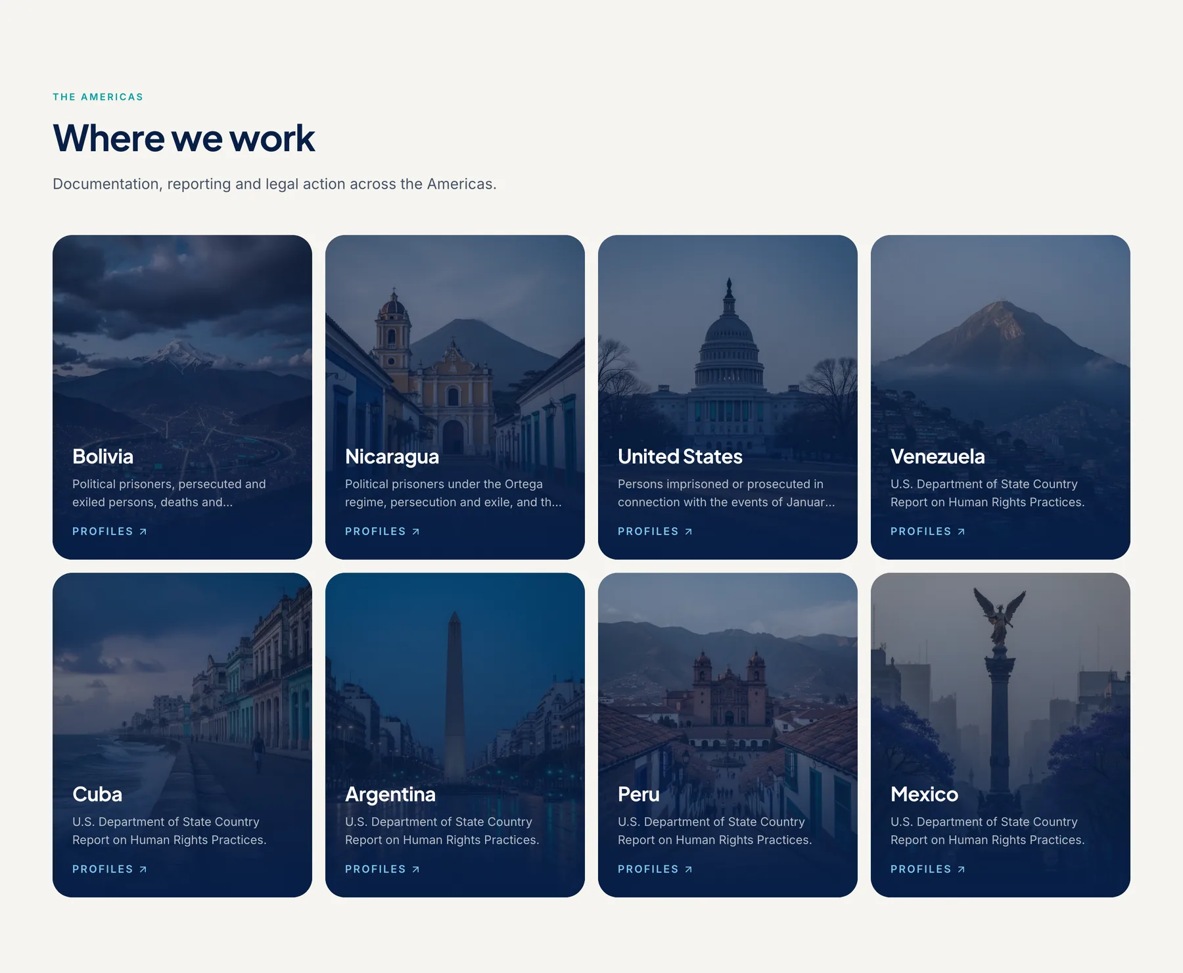The width and height of the screenshot is (1183, 973).
Task: Click the Argentina card title
Action: [390, 794]
